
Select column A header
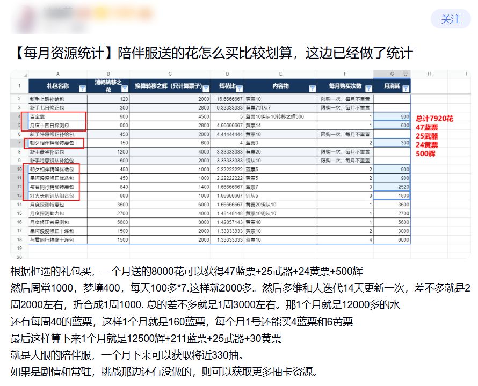point(57,74)
